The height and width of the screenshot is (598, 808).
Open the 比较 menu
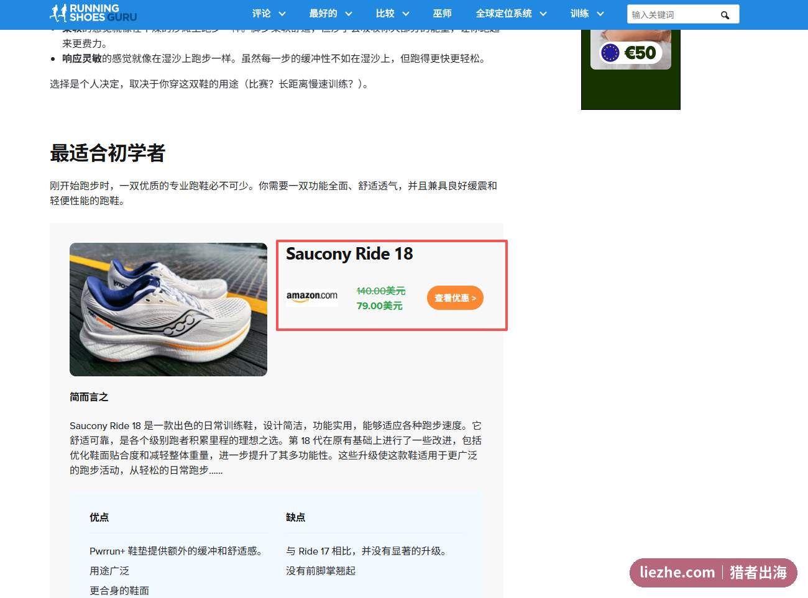pyautogui.click(x=385, y=14)
